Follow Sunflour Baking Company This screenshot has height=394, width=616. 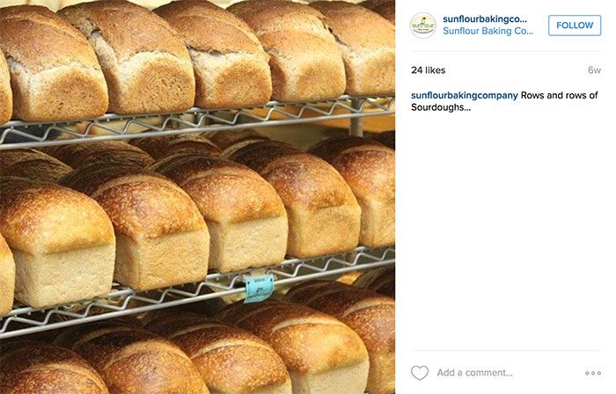click(575, 26)
